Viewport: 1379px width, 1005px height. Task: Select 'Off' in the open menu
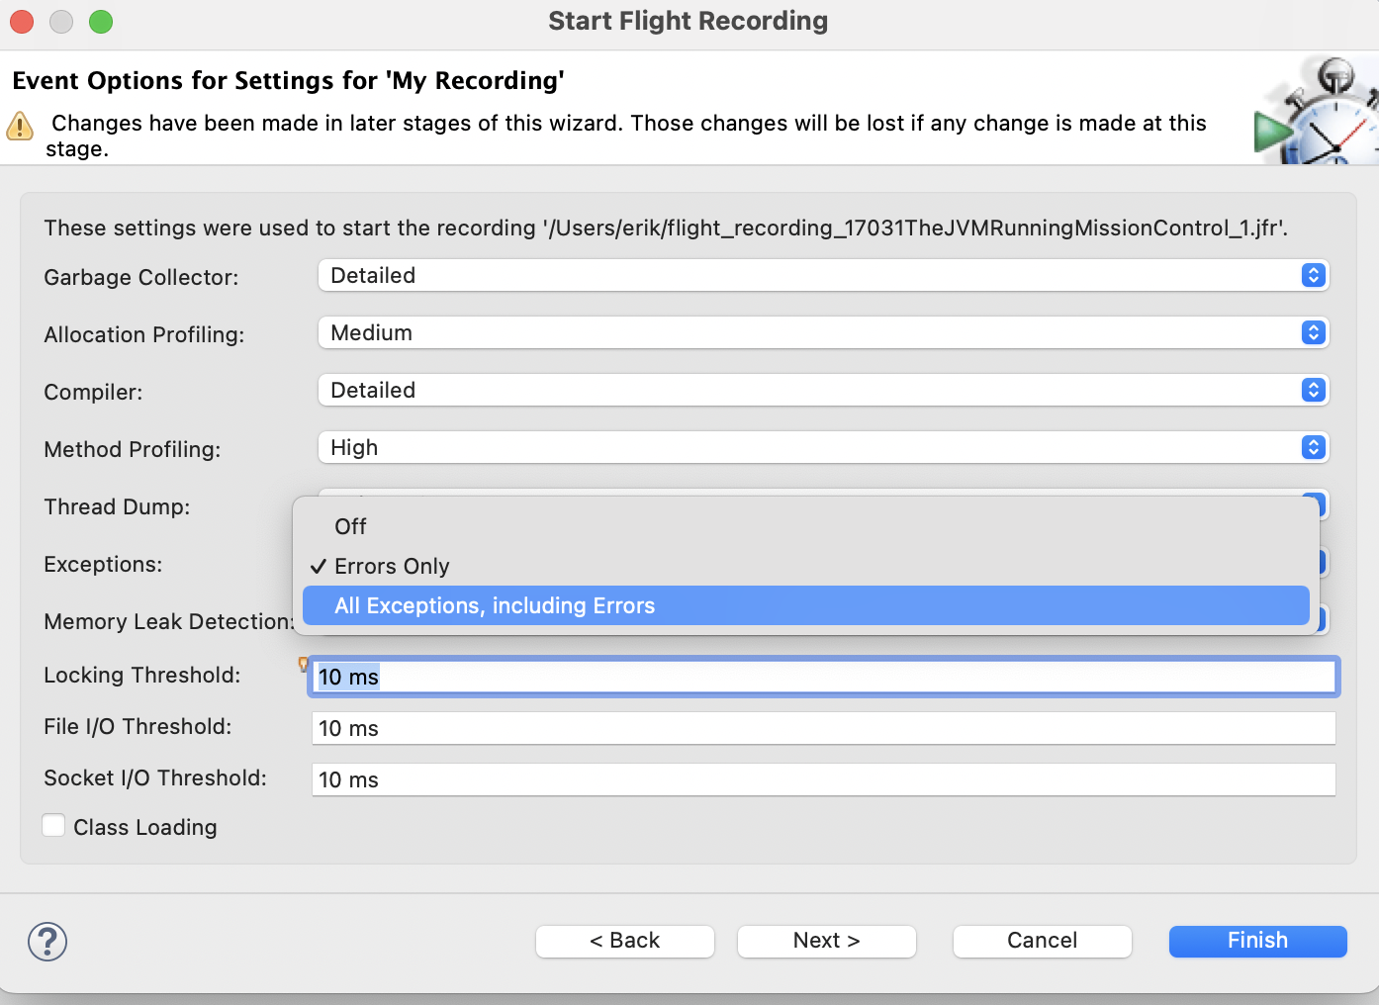[x=350, y=526]
